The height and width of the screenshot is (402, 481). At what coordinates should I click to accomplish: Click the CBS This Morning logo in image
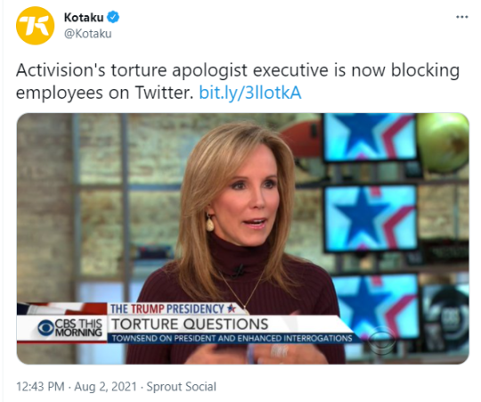click(70, 328)
